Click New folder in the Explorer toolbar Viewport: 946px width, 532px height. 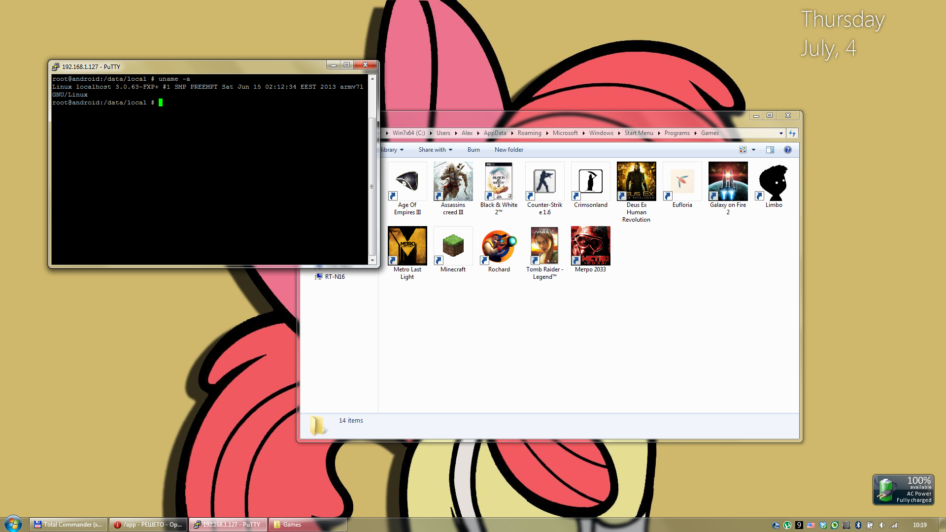pyautogui.click(x=509, y=150)
